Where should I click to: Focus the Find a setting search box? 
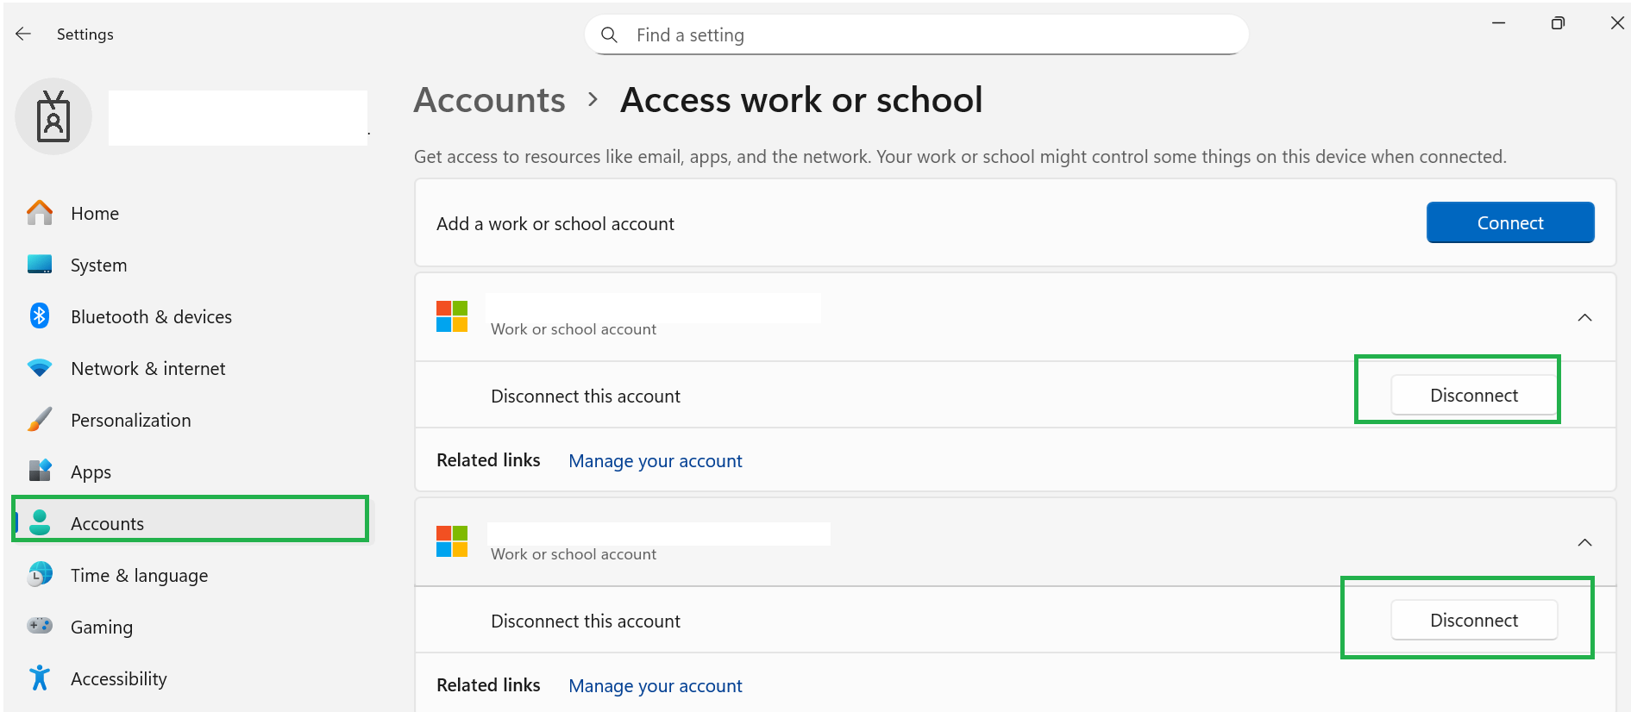[916, 34]
